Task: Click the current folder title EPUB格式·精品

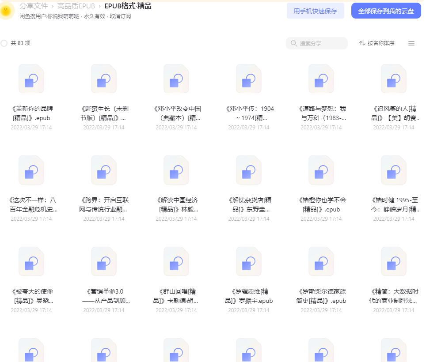Action: [128, 6]
